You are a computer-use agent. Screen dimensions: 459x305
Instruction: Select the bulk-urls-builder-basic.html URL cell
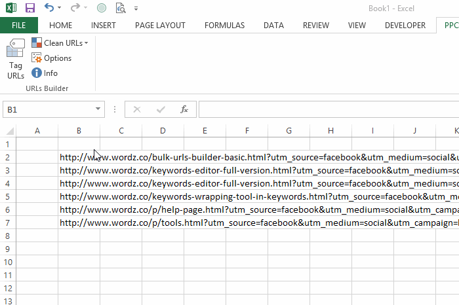pos(79,158)
